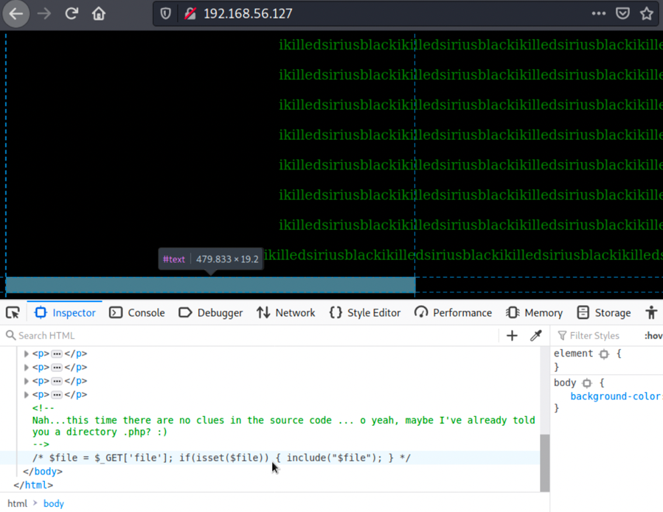663x512 pixels.
Task: Toggle the highlighter icon beside the element rule
Action: (604, 354)
